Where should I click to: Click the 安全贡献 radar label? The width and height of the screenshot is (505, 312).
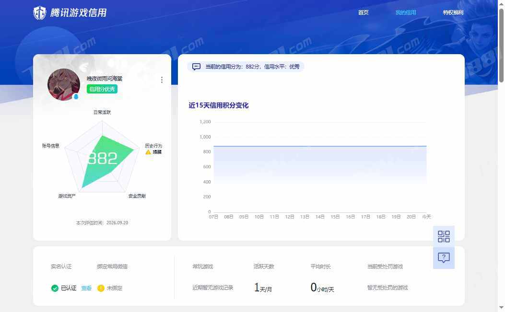137,196
